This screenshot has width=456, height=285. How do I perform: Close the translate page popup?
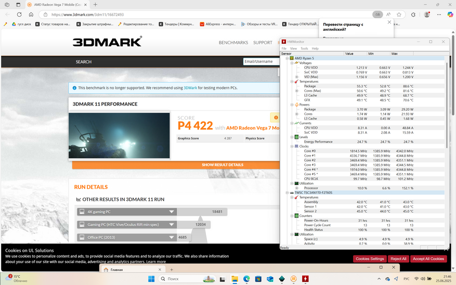point(389,22)
